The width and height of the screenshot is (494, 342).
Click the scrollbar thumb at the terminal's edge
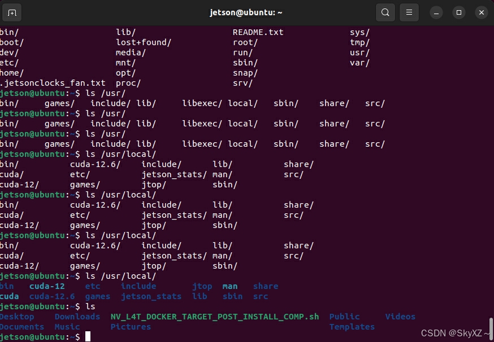click(x=491, y=328)
